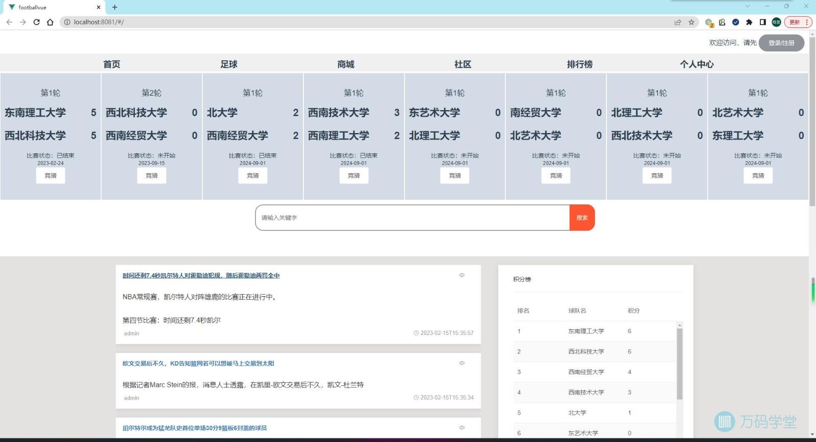Click 竞猜 for 北大学 match
The image size is (816, 442).
tap(253, 175)
